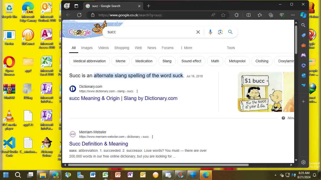Reload the Google search page

click(x=79, y=15)
